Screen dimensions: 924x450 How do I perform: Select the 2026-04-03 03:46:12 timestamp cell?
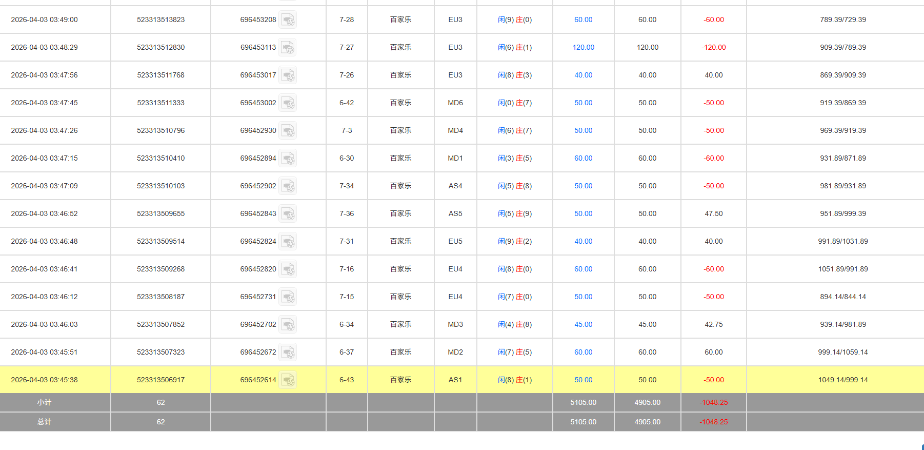tap(44, 297)
